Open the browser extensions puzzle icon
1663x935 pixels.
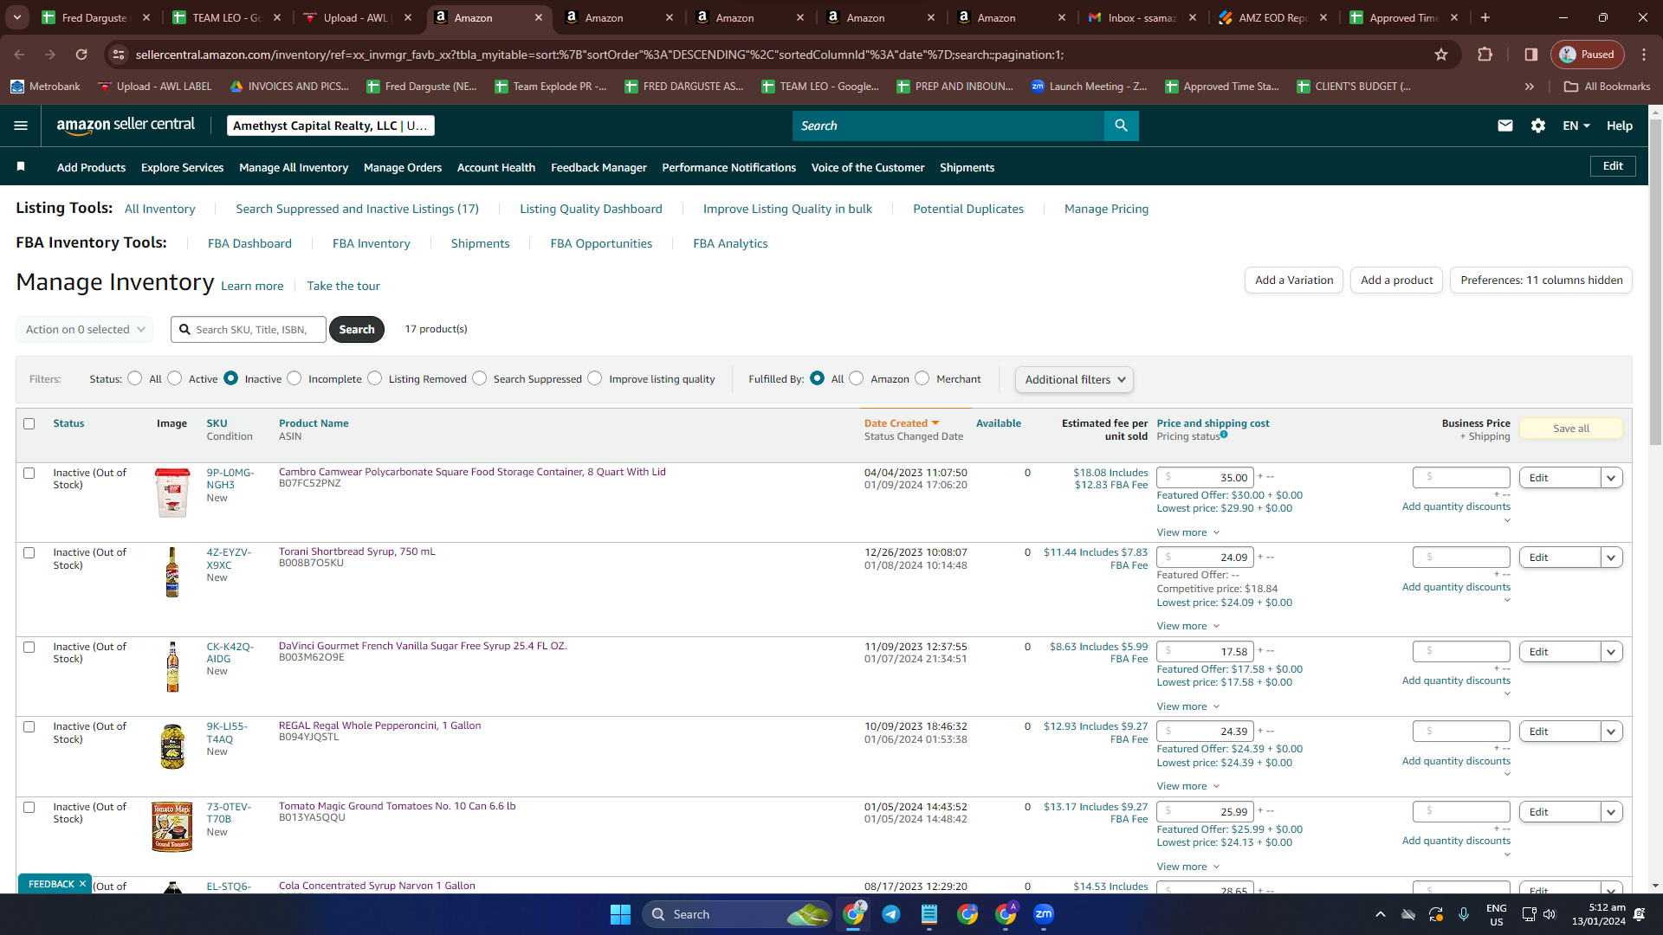pyautogui.click(x=1485, y=55)
